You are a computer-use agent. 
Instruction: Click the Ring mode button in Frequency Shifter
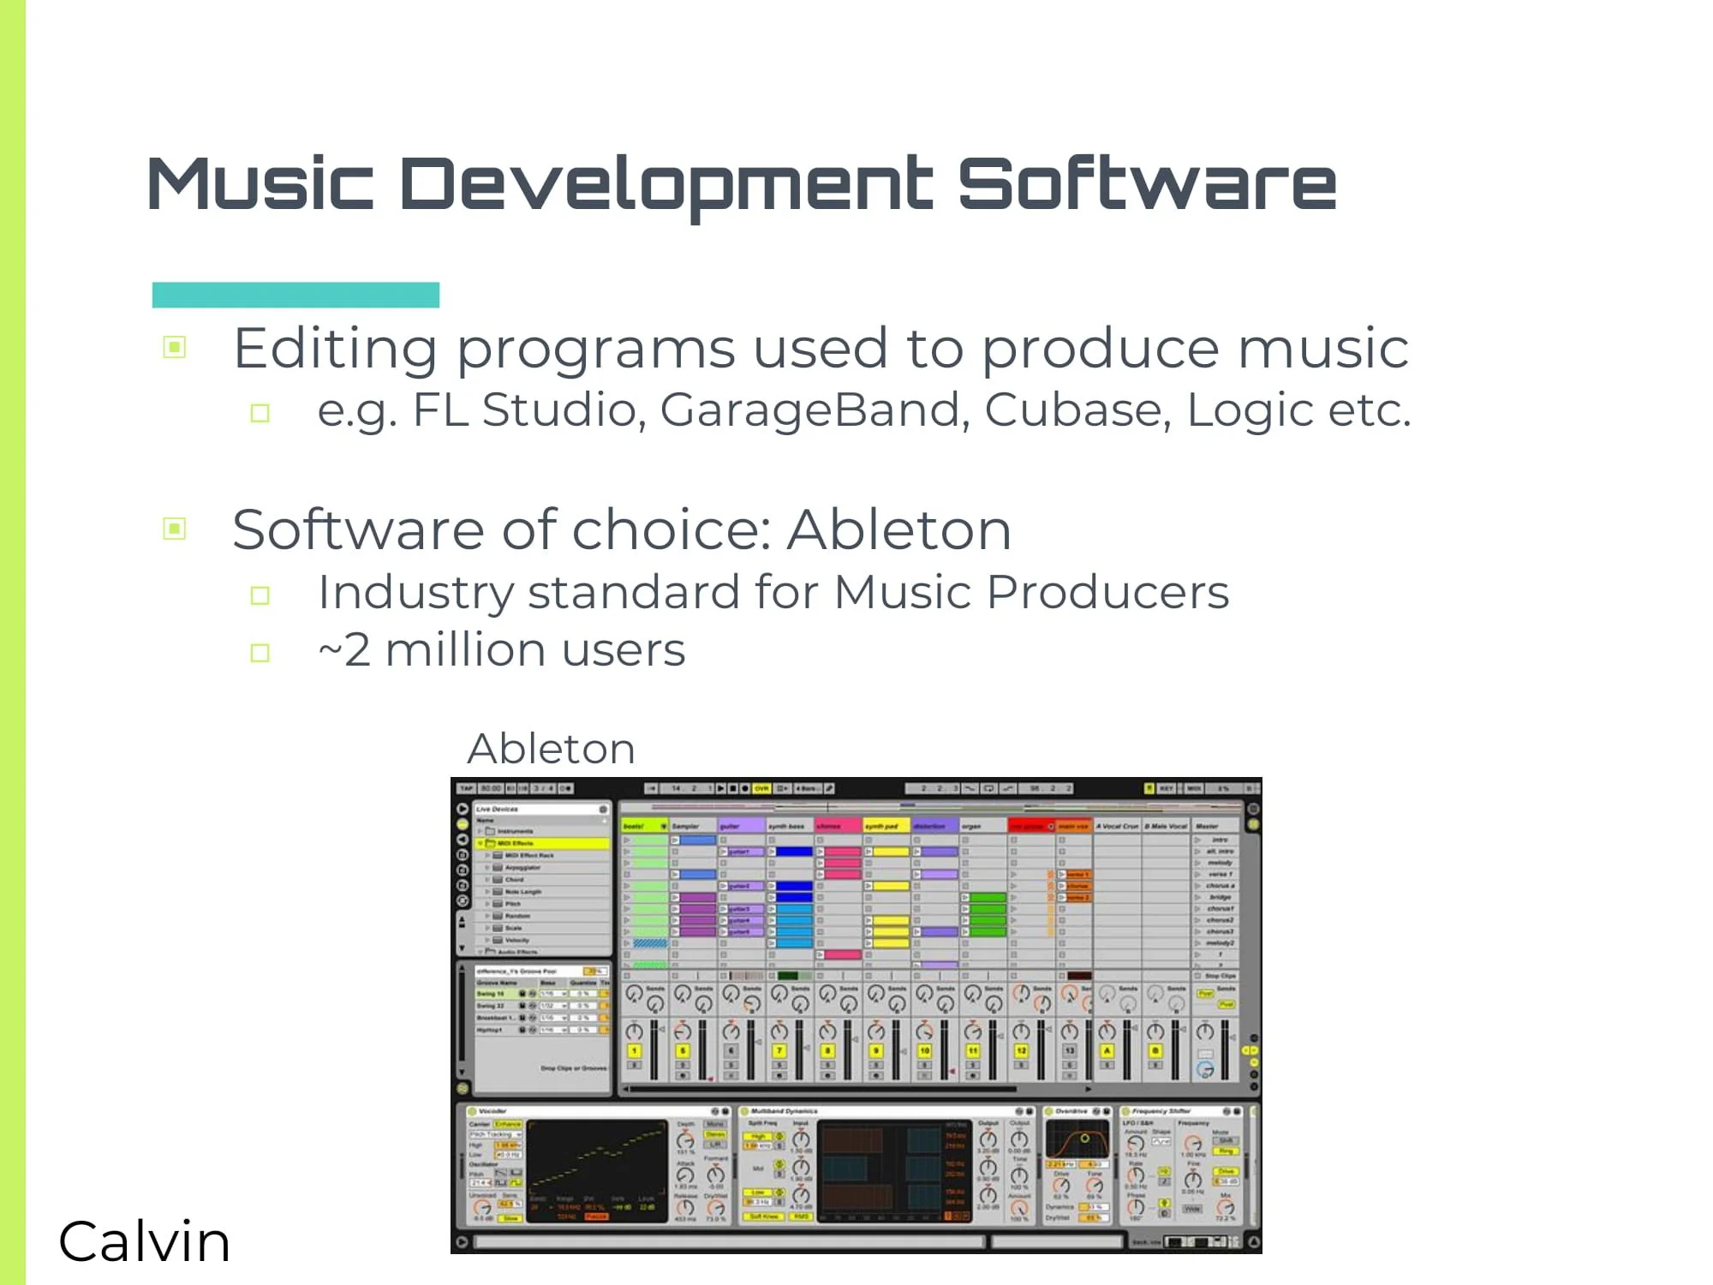coord(1226,1151)
